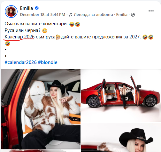
Task: Open the partially visible bottom-left photo
Action: [41, 151]
